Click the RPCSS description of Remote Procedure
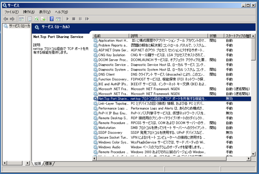The width and height of the screenshot is (259, 174). (168, 123)
